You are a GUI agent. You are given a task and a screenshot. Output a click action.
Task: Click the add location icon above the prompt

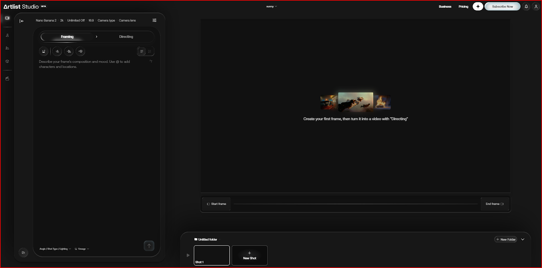[69, 51]
